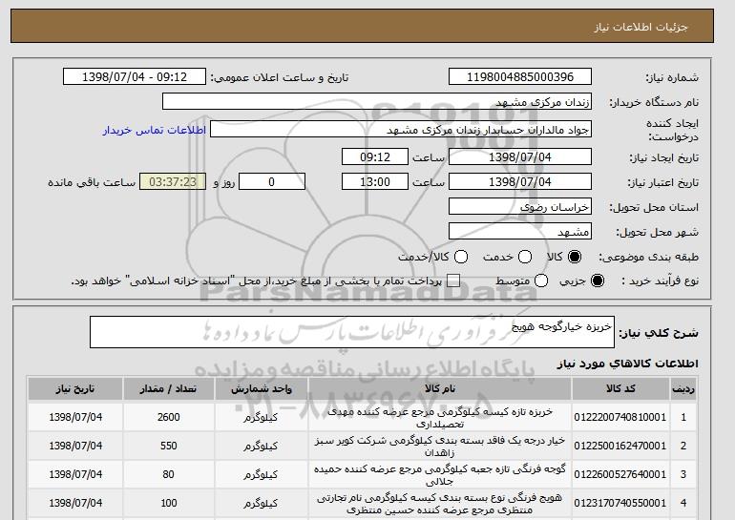Toggle the اسناد خزانه اسلامی payment checkbox

(453, 281)
